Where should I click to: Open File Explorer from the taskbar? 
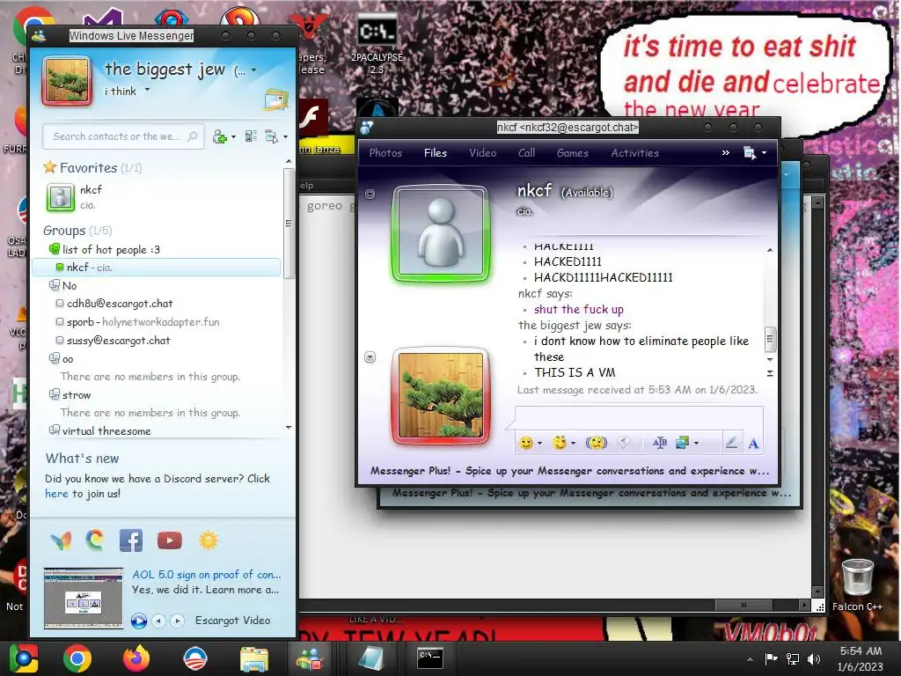click(x=254, y=658)
